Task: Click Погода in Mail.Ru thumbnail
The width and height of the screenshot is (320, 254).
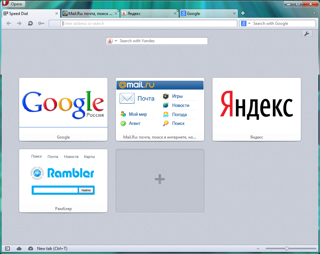Action: [179, 114]
